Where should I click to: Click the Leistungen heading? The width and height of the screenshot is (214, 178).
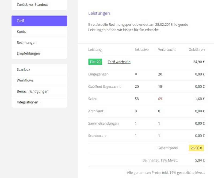99,13
